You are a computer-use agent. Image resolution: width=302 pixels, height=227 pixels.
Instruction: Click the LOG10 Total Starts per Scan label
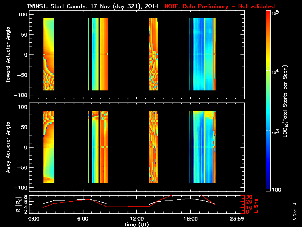285,101
